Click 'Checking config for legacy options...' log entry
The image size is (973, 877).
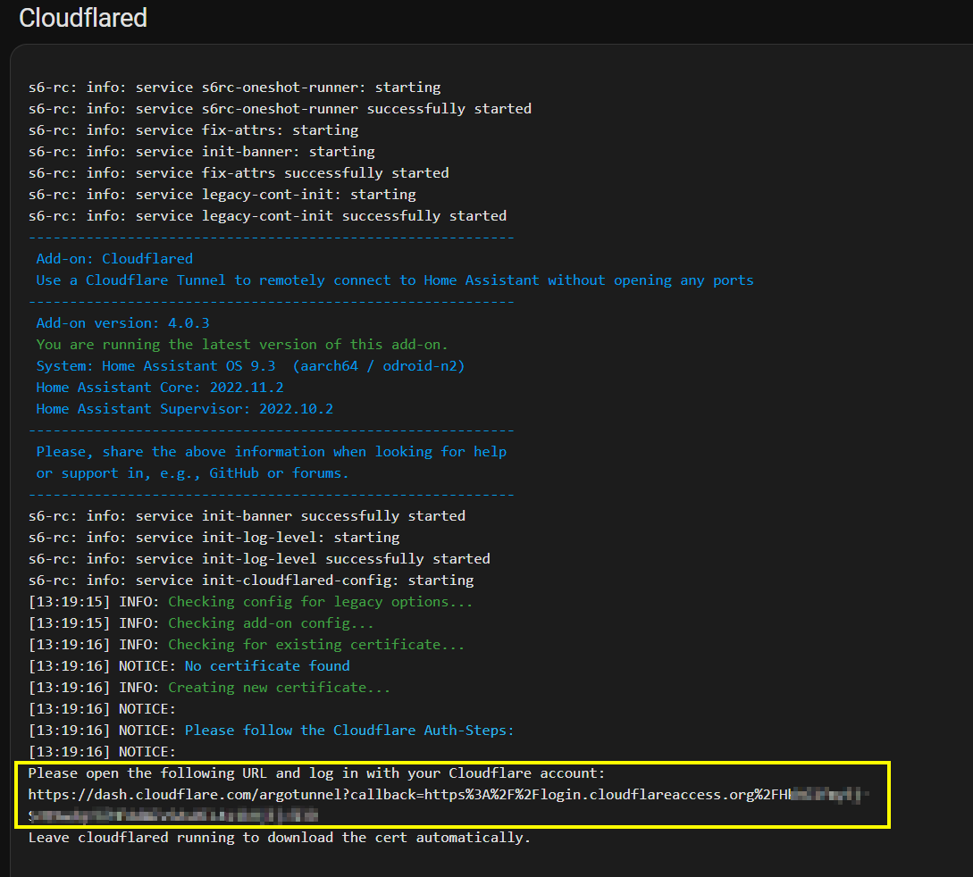coord(251,602)
